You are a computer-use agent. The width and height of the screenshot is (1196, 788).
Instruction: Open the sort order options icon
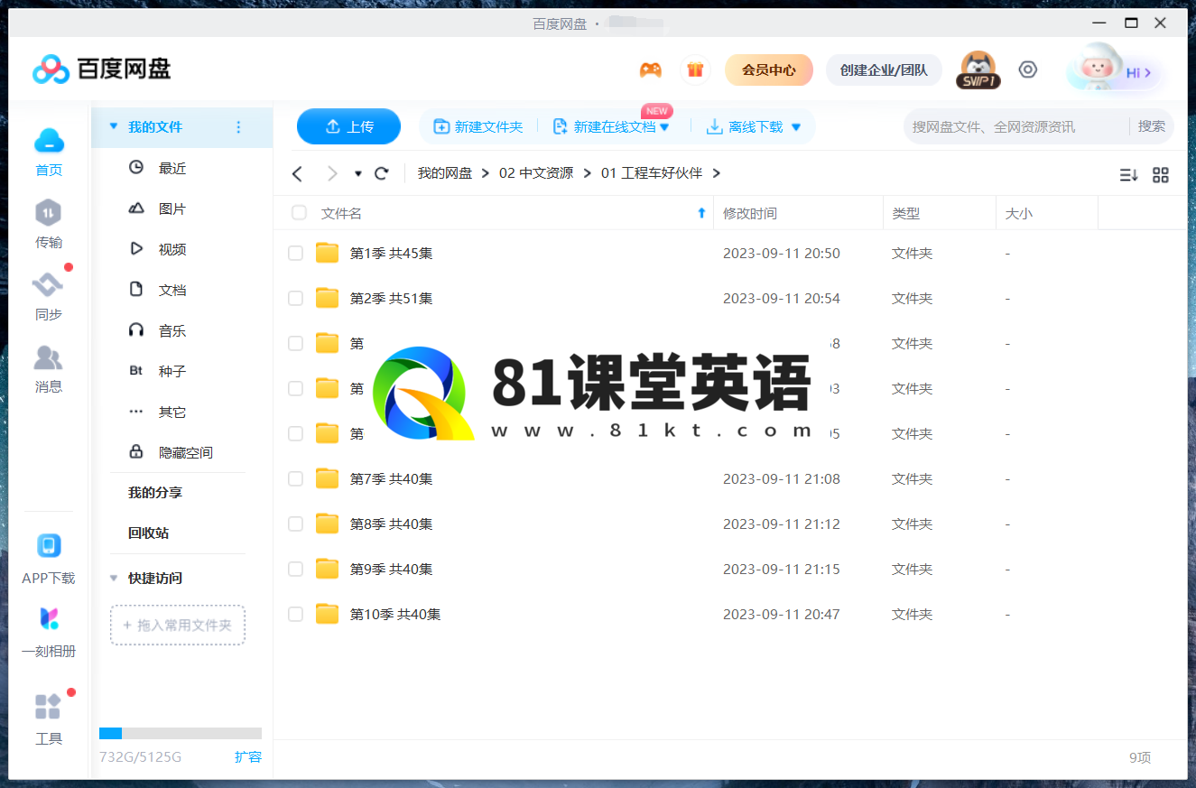click(x=1128, y=175)
